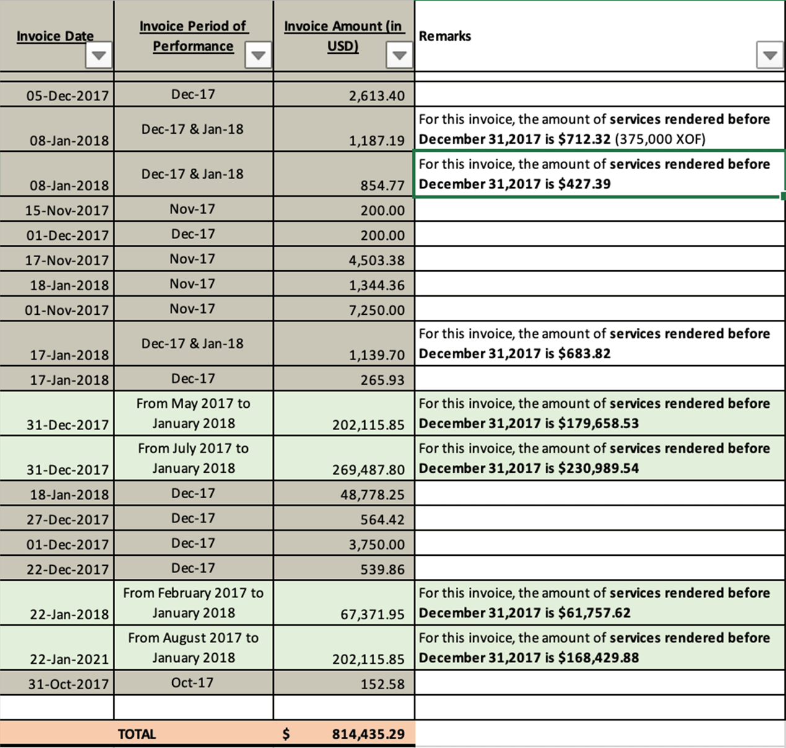Select the remark mentioning $230,989.54

click(600, 459)
